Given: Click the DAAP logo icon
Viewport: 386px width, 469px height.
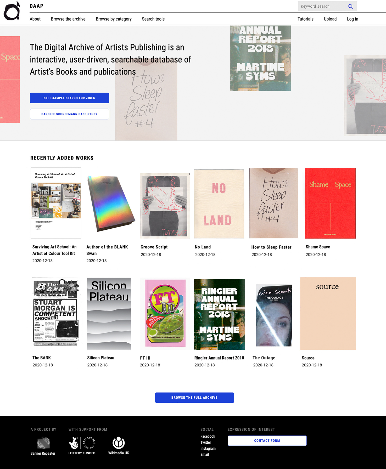Looking at the screenshot, I should point(12,11).
